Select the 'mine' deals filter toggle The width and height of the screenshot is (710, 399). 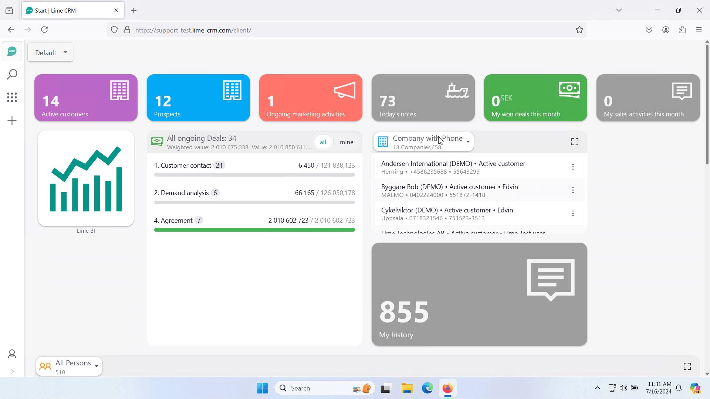346,142
